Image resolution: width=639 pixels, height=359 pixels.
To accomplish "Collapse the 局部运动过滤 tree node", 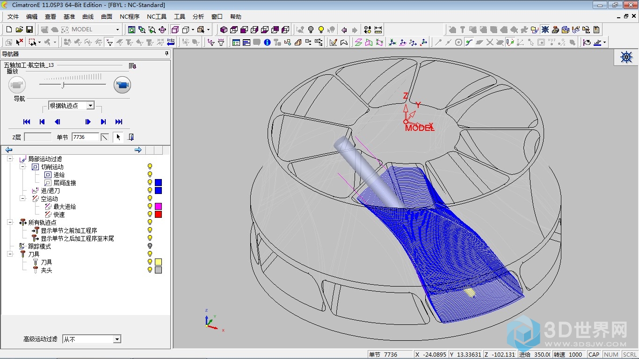I will click(10, 159).
